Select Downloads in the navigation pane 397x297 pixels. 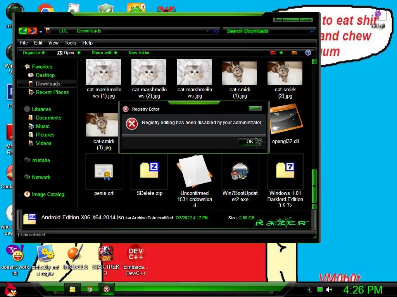[47, 84]
